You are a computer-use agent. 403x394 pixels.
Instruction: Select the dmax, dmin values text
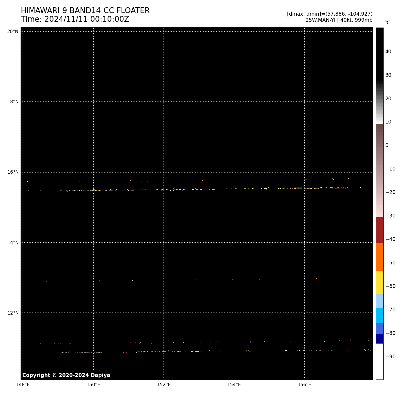click(x=329, y=14)
